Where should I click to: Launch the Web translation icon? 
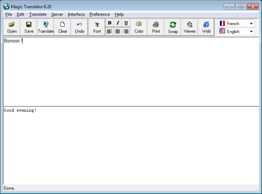(x=206, y=27)
